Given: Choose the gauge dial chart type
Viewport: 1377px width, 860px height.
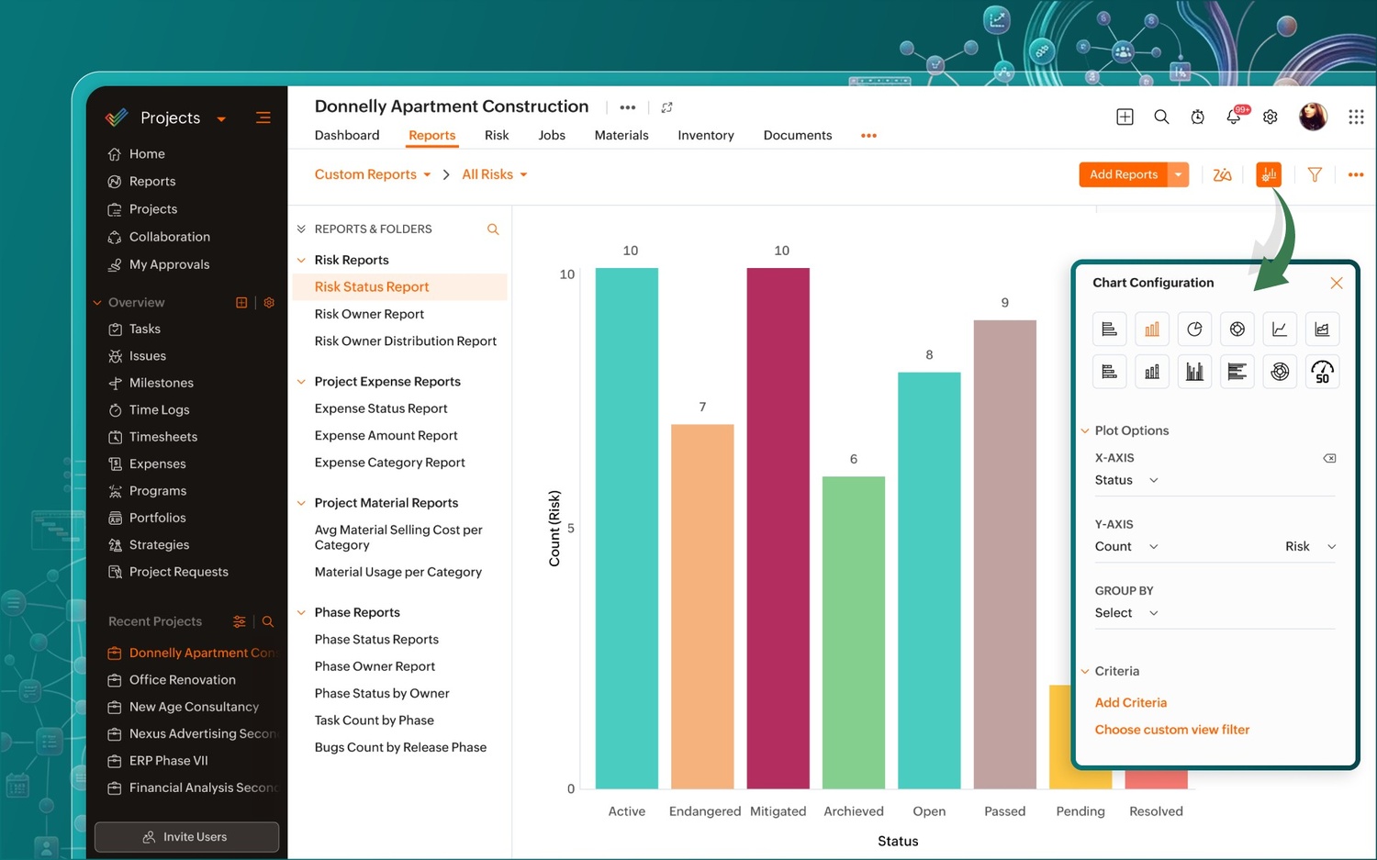Looking at the screenshot, I should click(x=1322, y=372).
